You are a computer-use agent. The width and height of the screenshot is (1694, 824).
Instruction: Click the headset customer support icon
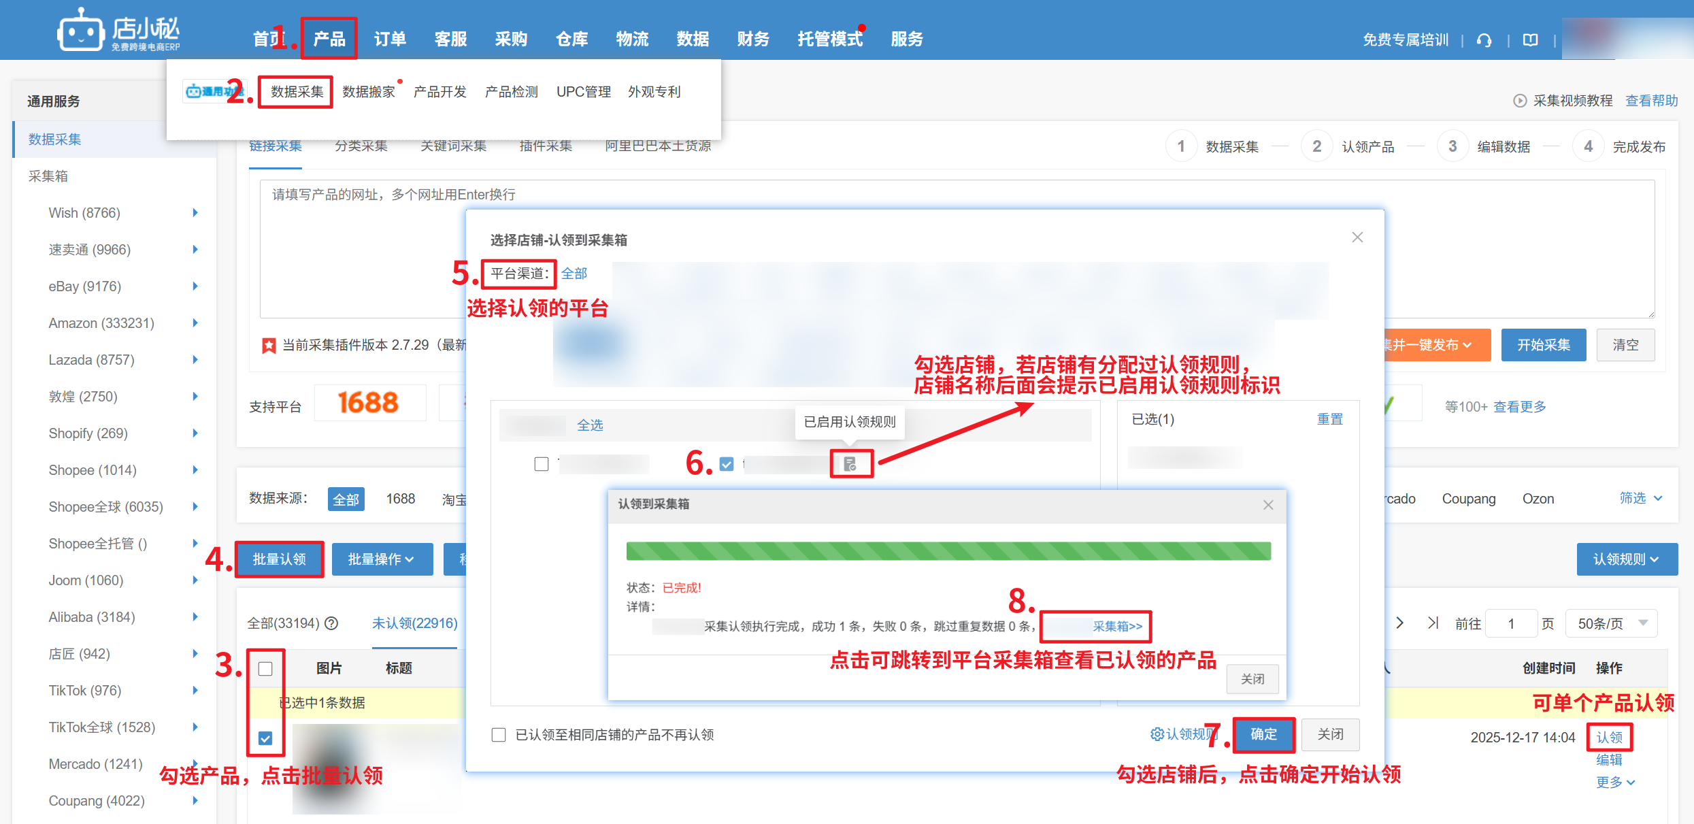click(x=1484, y=40)
